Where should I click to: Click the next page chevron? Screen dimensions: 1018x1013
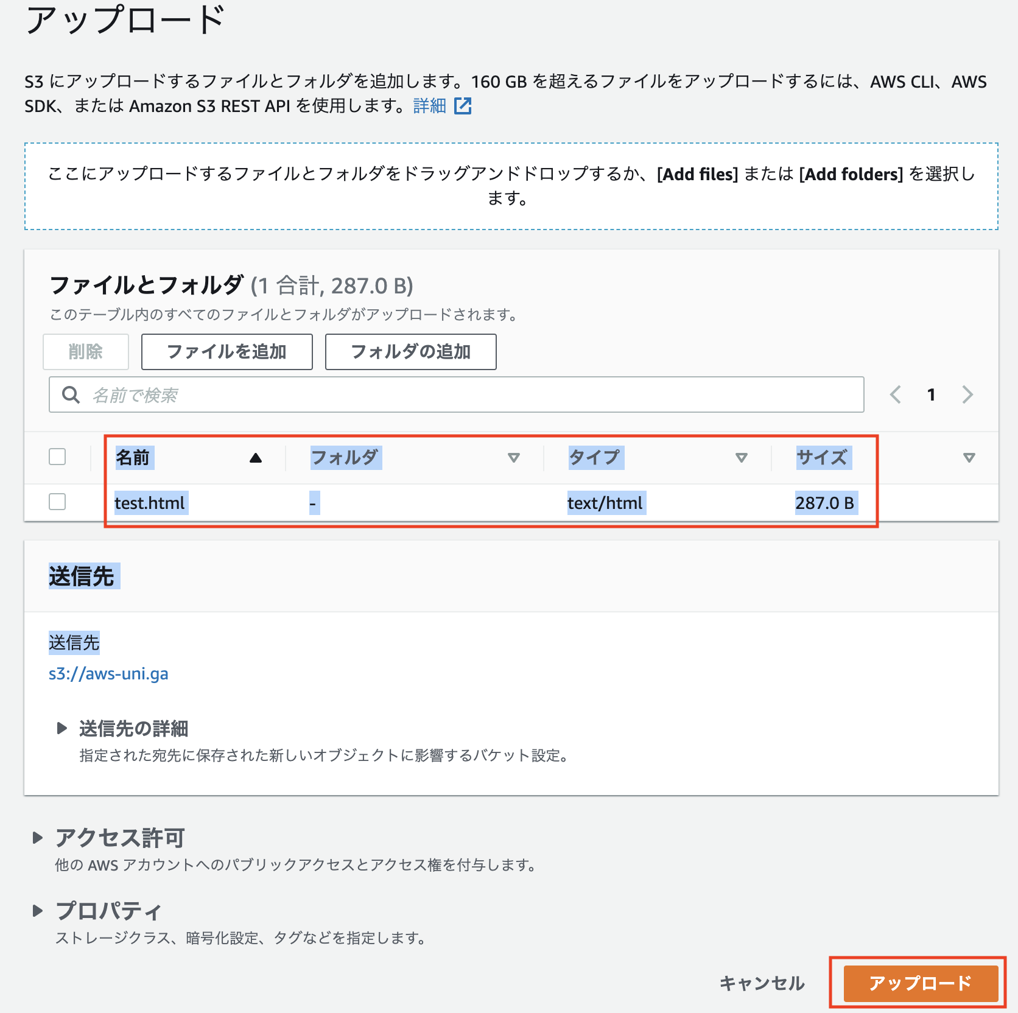tap(967, 394)
